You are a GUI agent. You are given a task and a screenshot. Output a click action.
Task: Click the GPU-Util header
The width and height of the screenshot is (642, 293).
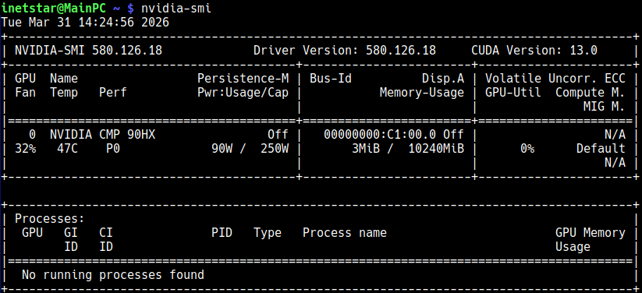click(x=513, y=93)
